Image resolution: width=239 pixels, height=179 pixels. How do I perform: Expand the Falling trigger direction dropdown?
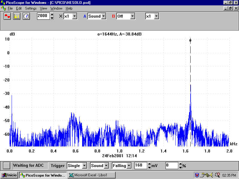(x=129, y=166)
